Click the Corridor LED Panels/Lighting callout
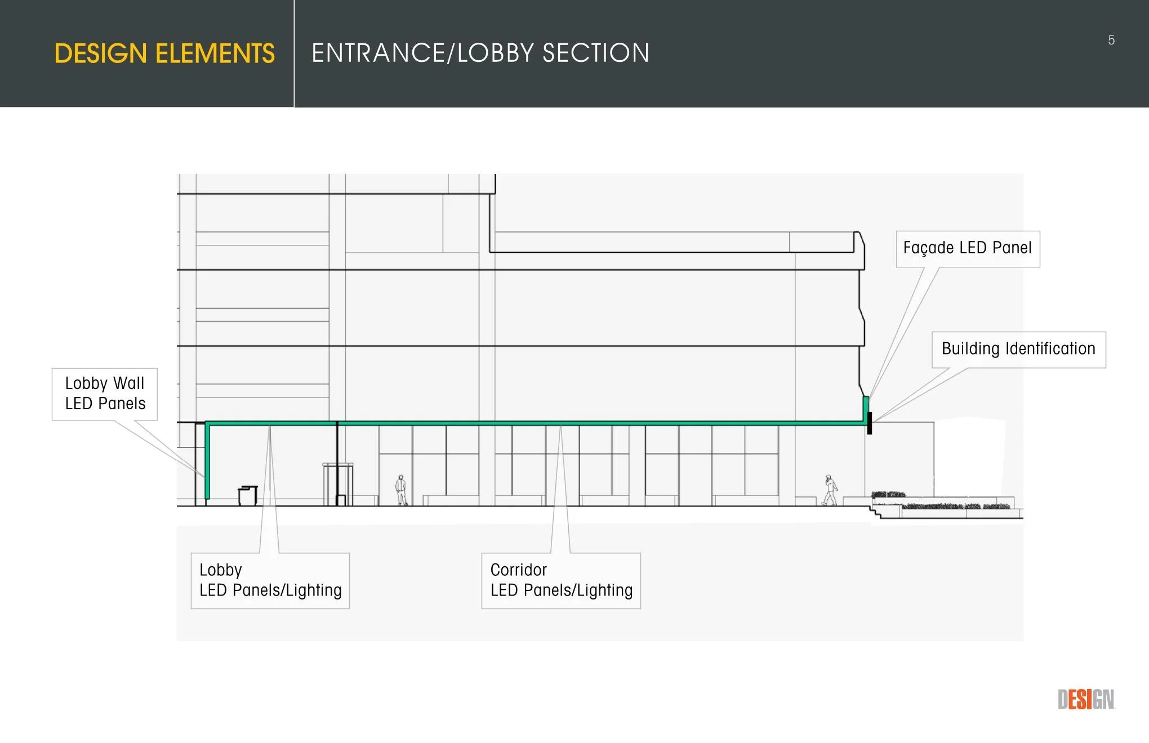1149x743 pixels. click(x=561, y=580)
